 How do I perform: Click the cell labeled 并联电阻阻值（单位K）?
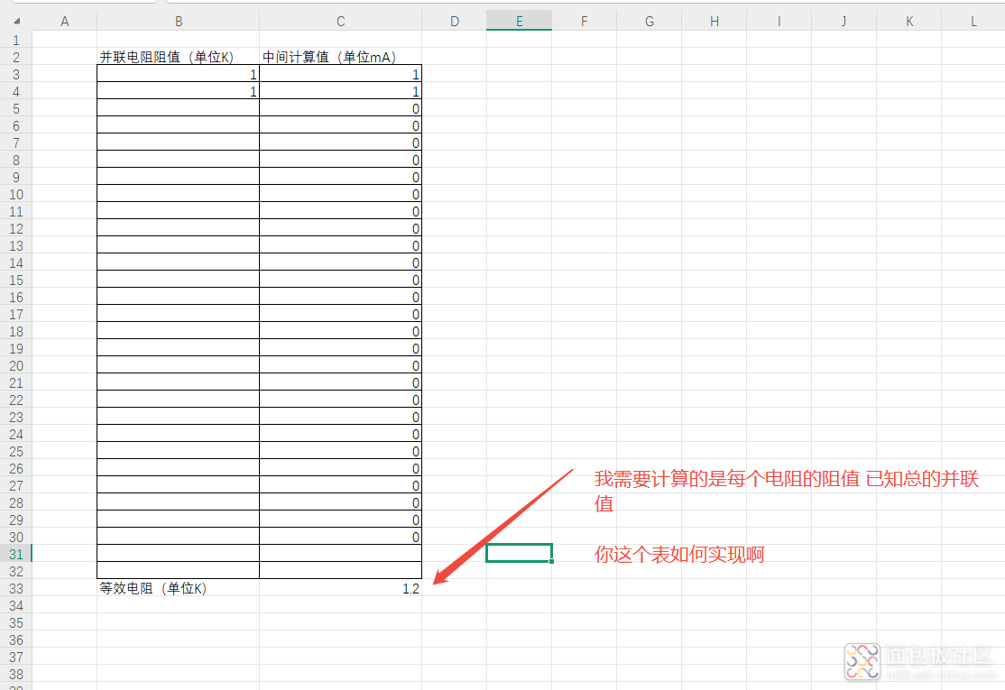tap(179, 57)
